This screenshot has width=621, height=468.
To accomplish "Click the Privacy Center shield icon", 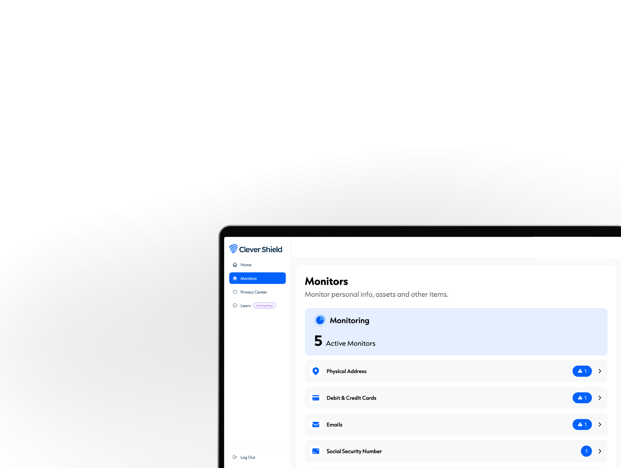I will (235, 292).
